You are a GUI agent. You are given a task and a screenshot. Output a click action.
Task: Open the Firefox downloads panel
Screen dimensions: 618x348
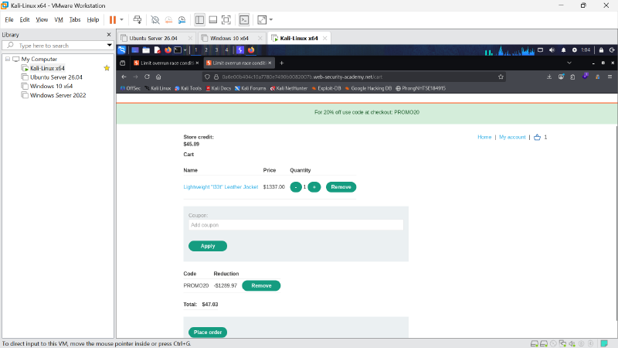[549, 77]
